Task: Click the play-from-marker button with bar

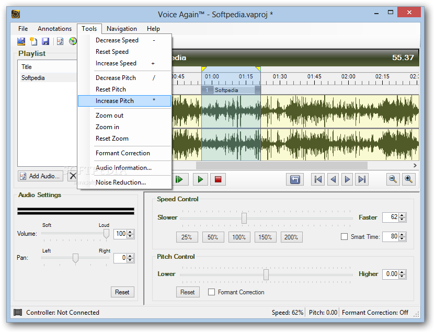Action: click(180, 179)
